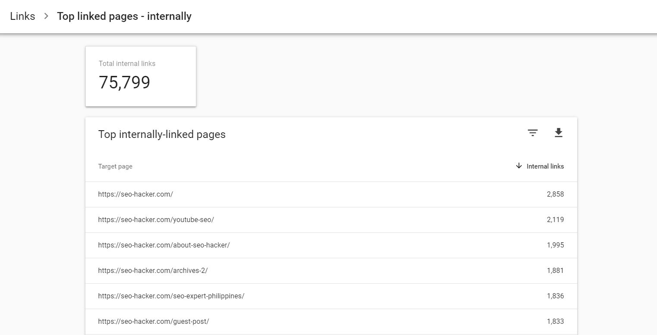Go back to Links breadcrumb
657x335 pixels.
pos(22,16)
